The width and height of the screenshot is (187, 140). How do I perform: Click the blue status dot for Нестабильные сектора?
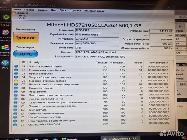(15, 117)
